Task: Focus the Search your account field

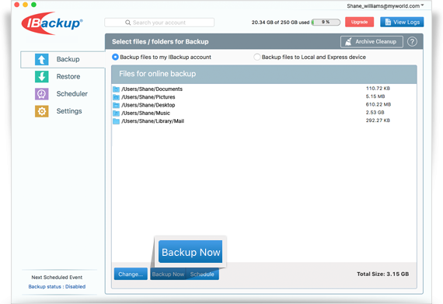Action: coord(159,23)
